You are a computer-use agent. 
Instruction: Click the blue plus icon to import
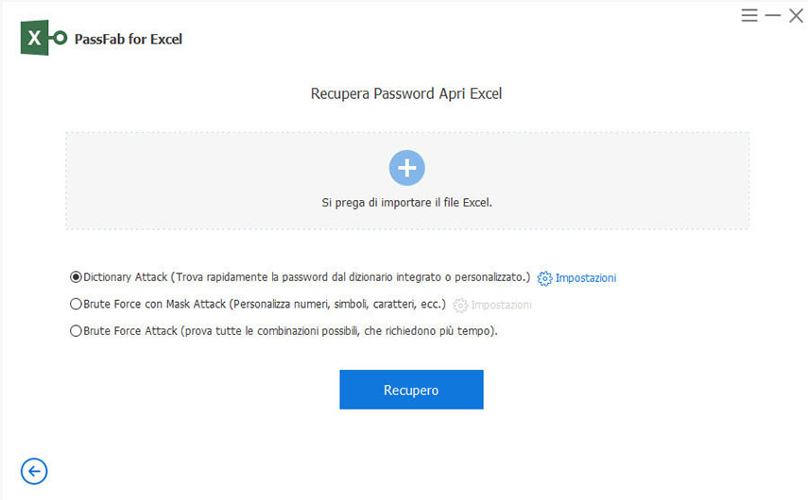pos(406,168)
